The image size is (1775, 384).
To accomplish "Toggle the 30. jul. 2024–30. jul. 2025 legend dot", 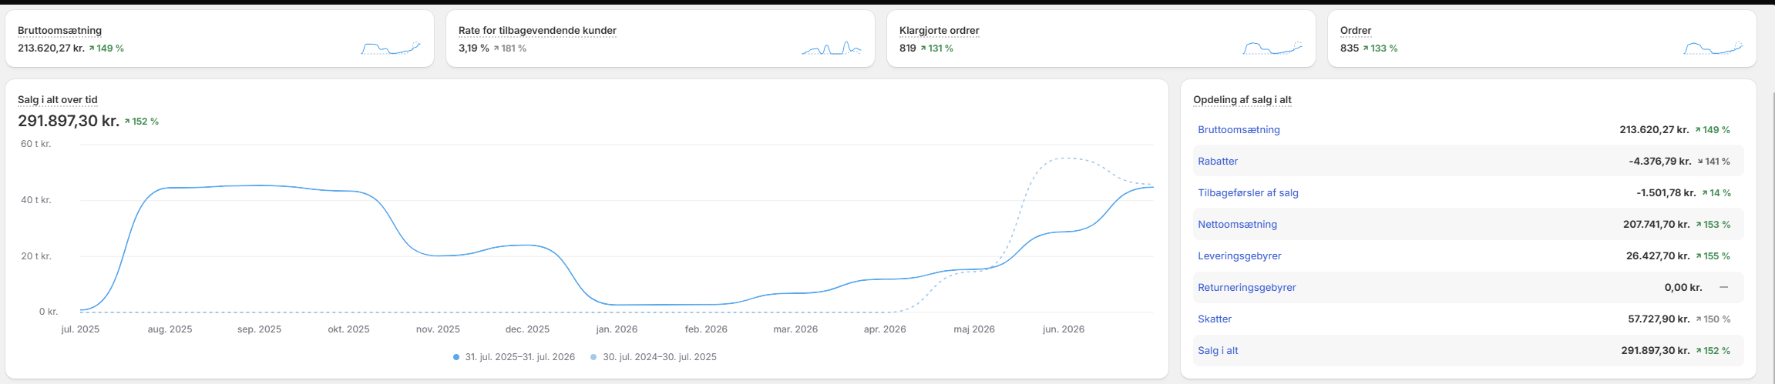I will click(593, 357).
